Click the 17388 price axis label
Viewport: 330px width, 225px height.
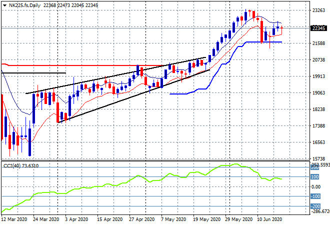pos(318,126)
